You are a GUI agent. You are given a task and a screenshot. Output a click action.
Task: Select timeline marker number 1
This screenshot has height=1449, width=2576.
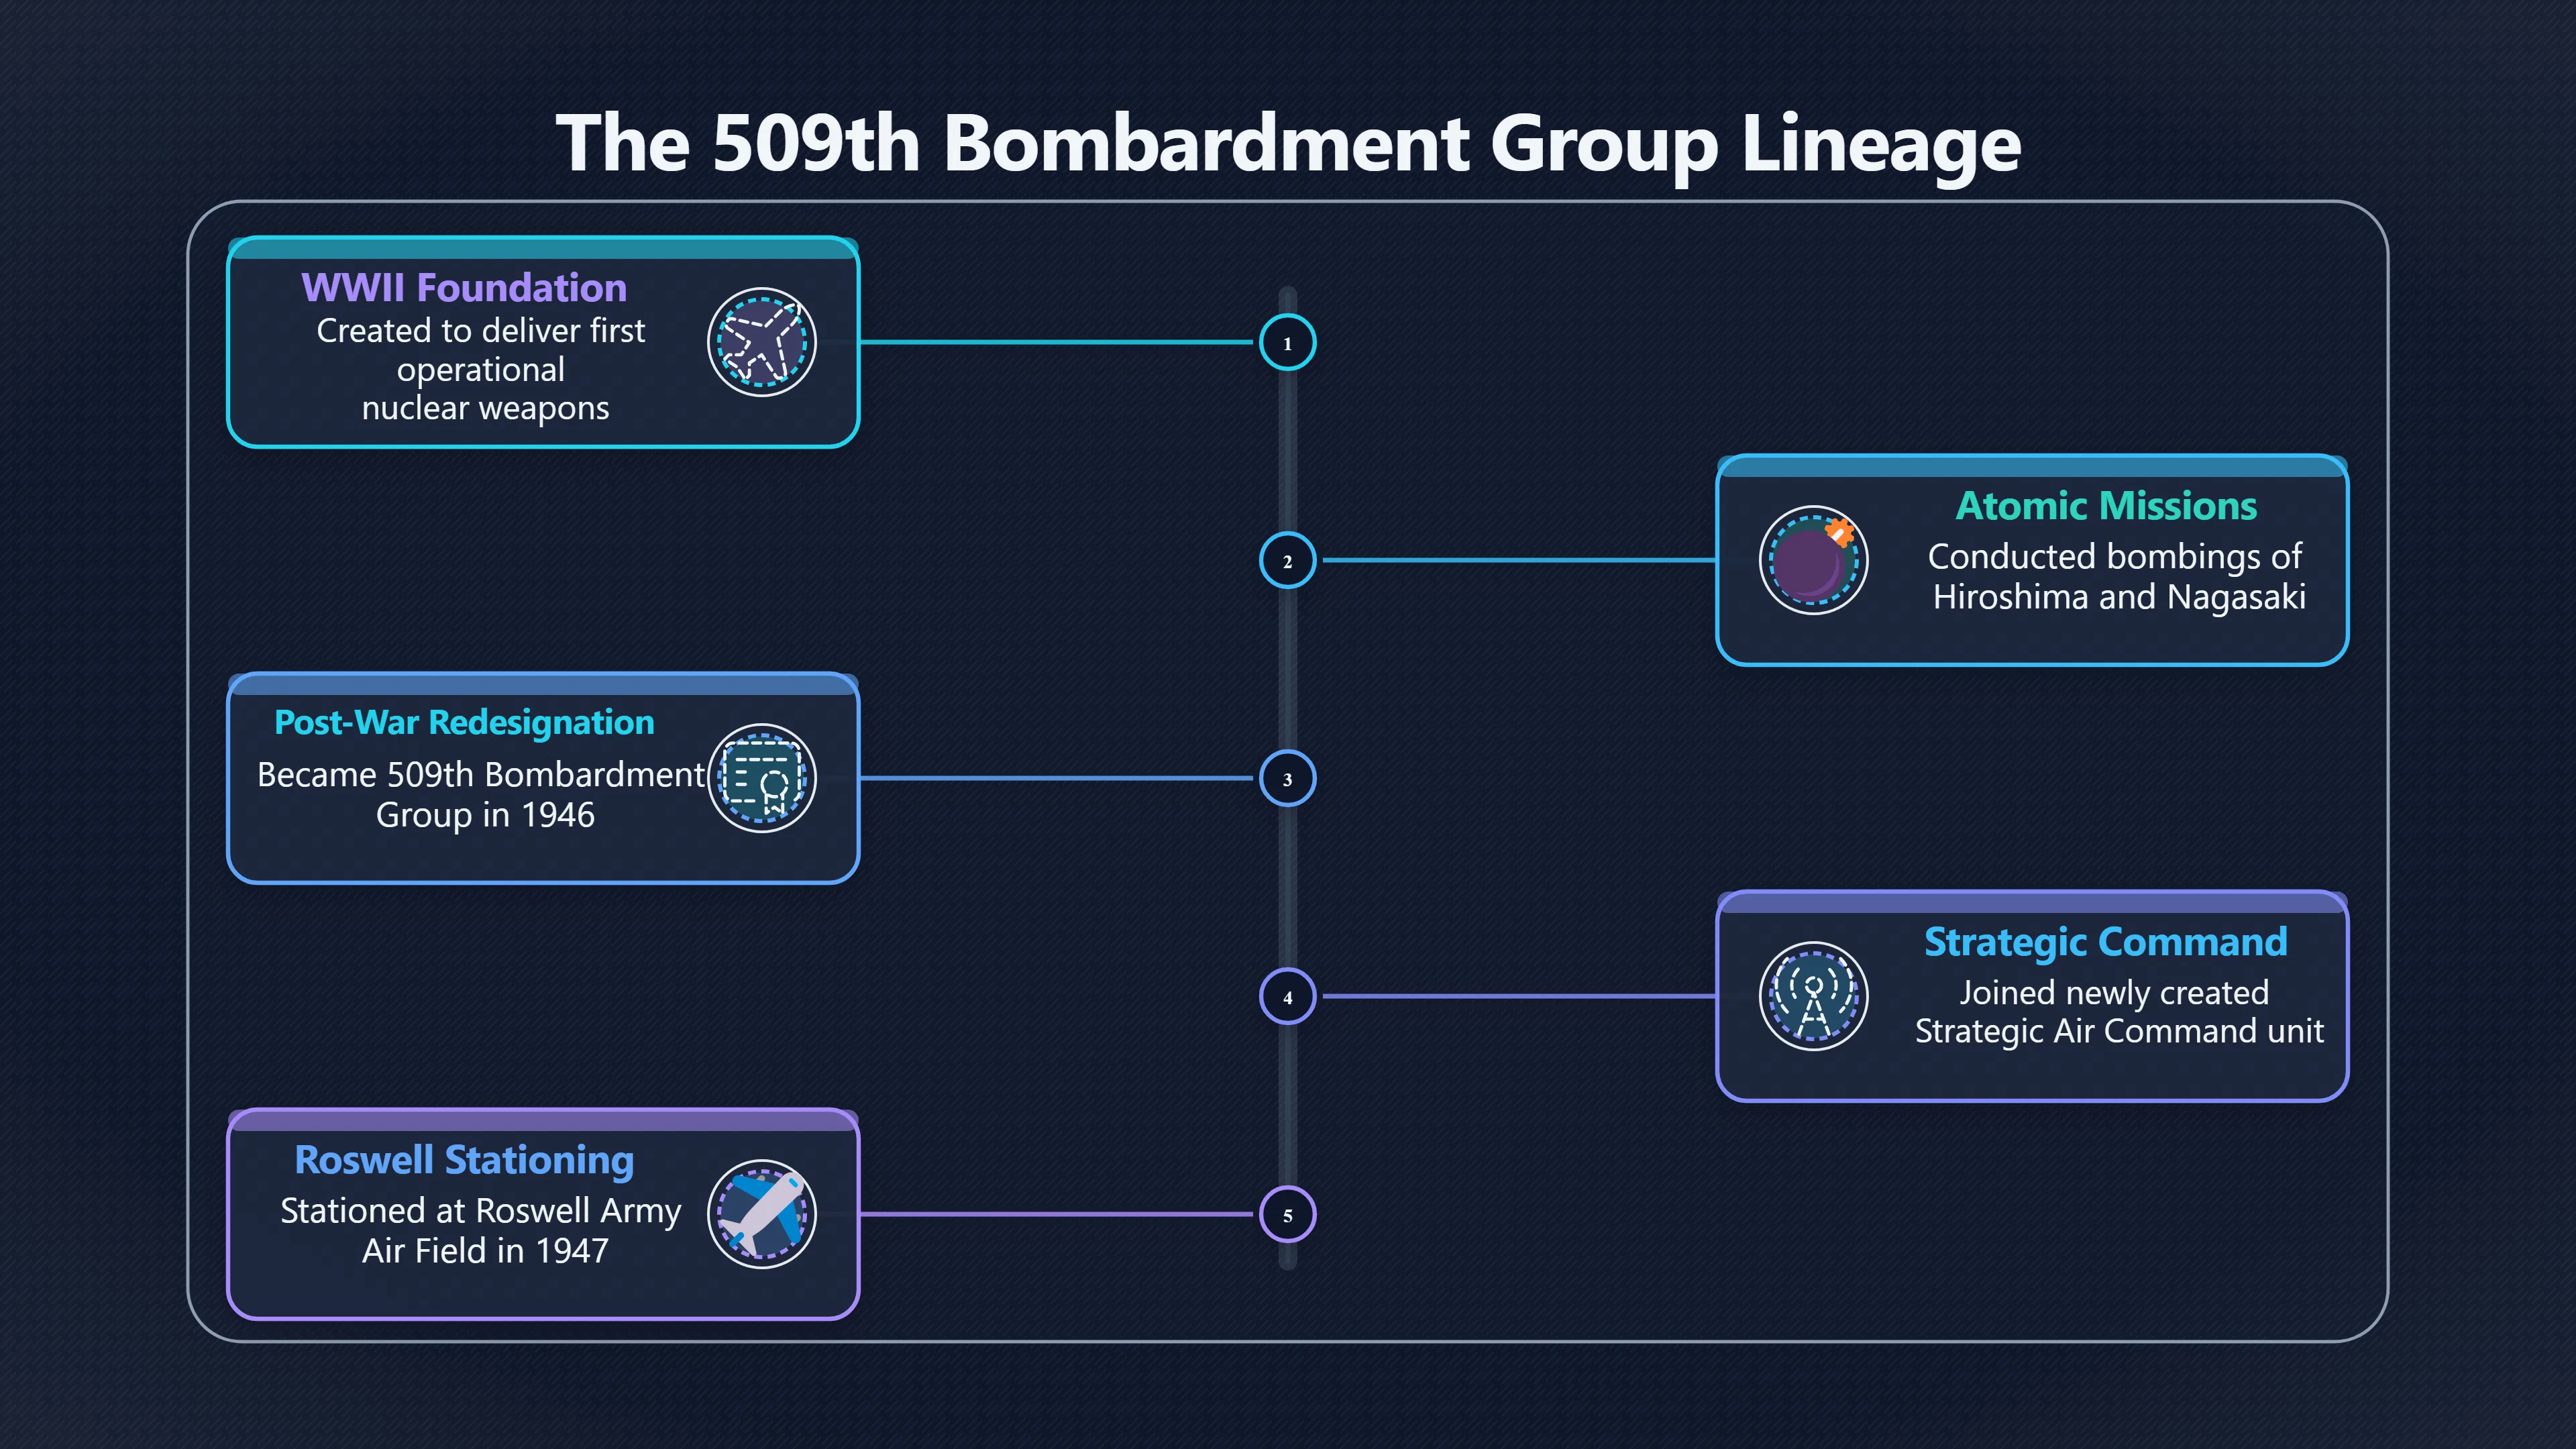click(1287, 342)
